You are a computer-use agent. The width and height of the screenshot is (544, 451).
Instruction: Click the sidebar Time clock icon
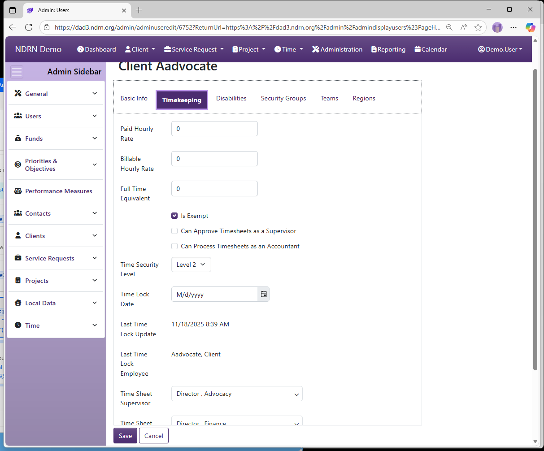pos(18,325)
